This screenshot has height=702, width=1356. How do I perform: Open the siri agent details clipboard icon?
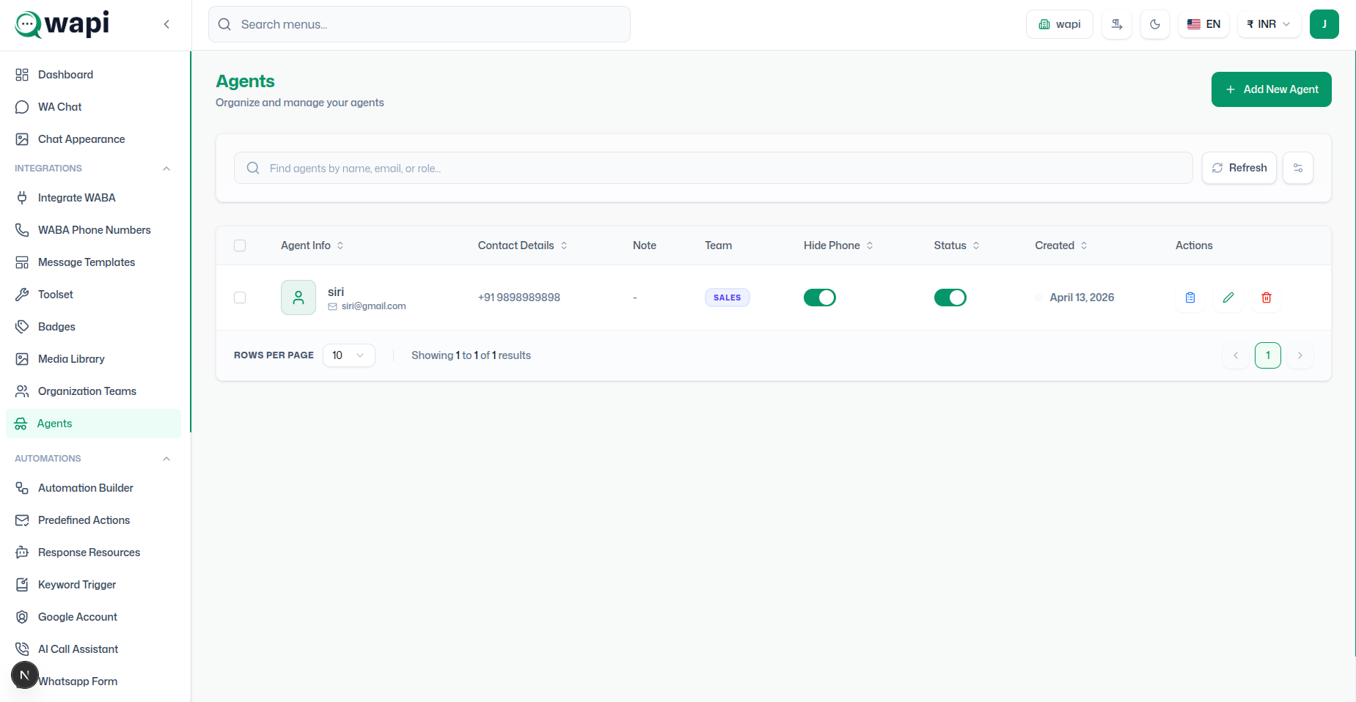click(1190, 298)
